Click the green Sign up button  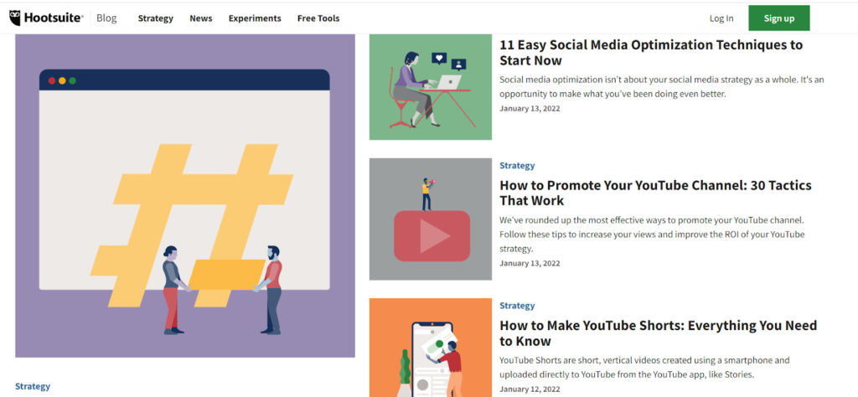tap(779, 18)
